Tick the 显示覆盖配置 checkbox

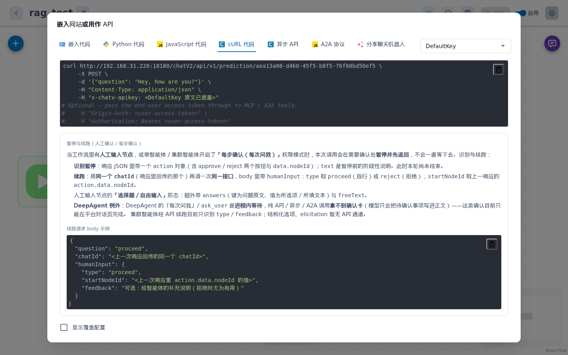(64, 327)
